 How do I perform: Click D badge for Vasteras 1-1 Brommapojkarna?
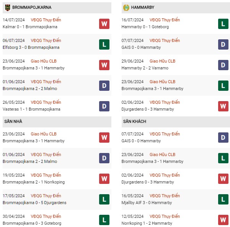point(104,106)
